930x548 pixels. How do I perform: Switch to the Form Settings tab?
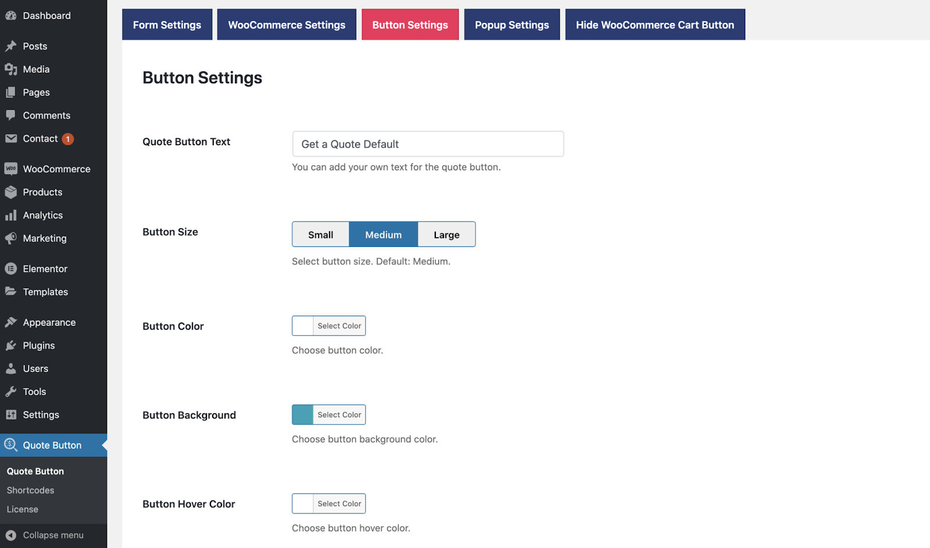point(167,25)
